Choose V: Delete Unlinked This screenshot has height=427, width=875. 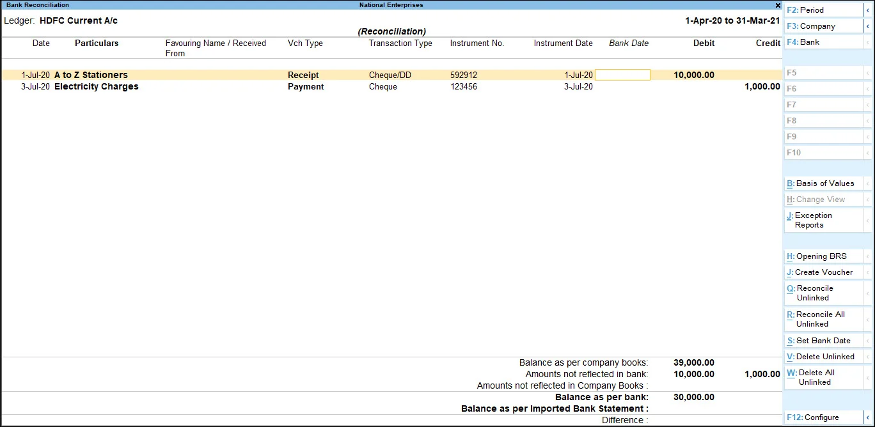824,357
